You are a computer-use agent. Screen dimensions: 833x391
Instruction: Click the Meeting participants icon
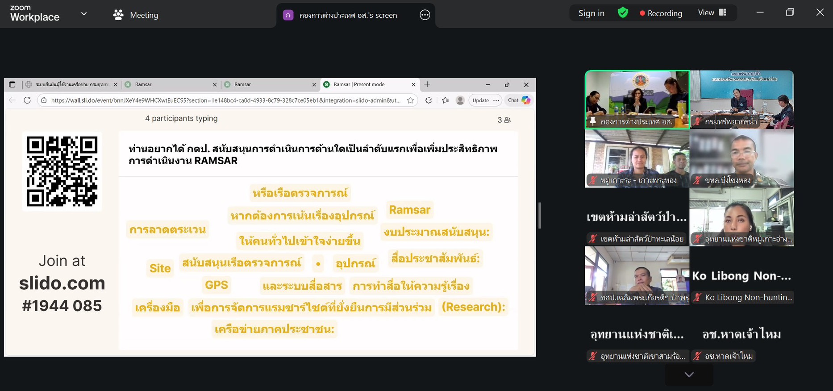click(118, 15)
